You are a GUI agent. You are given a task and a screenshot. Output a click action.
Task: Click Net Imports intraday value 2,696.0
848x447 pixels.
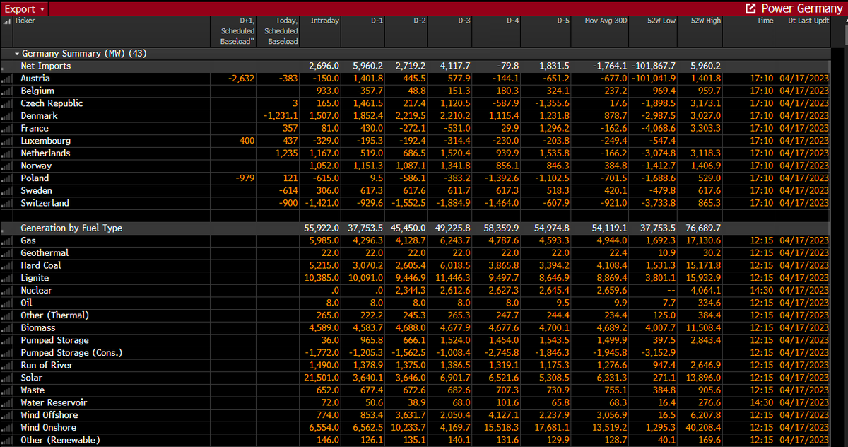(x=324, y=66)
